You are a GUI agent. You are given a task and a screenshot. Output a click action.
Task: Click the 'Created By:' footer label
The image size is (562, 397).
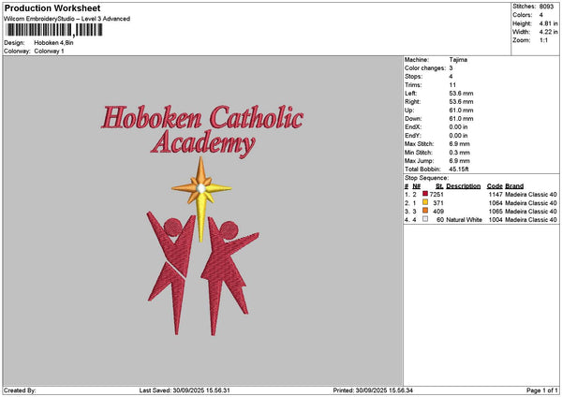pyautogui.click(x=20, y=390)
